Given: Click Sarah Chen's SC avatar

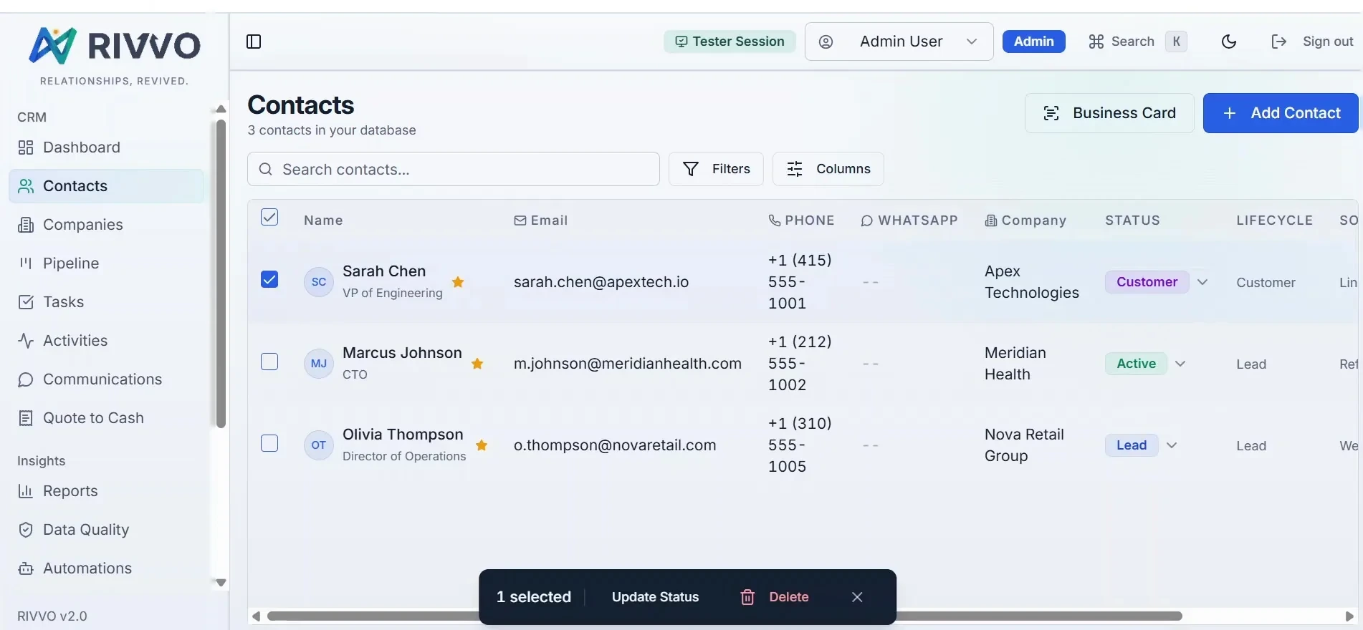Looking at the screenshot, I should click(x=319, y=282).
